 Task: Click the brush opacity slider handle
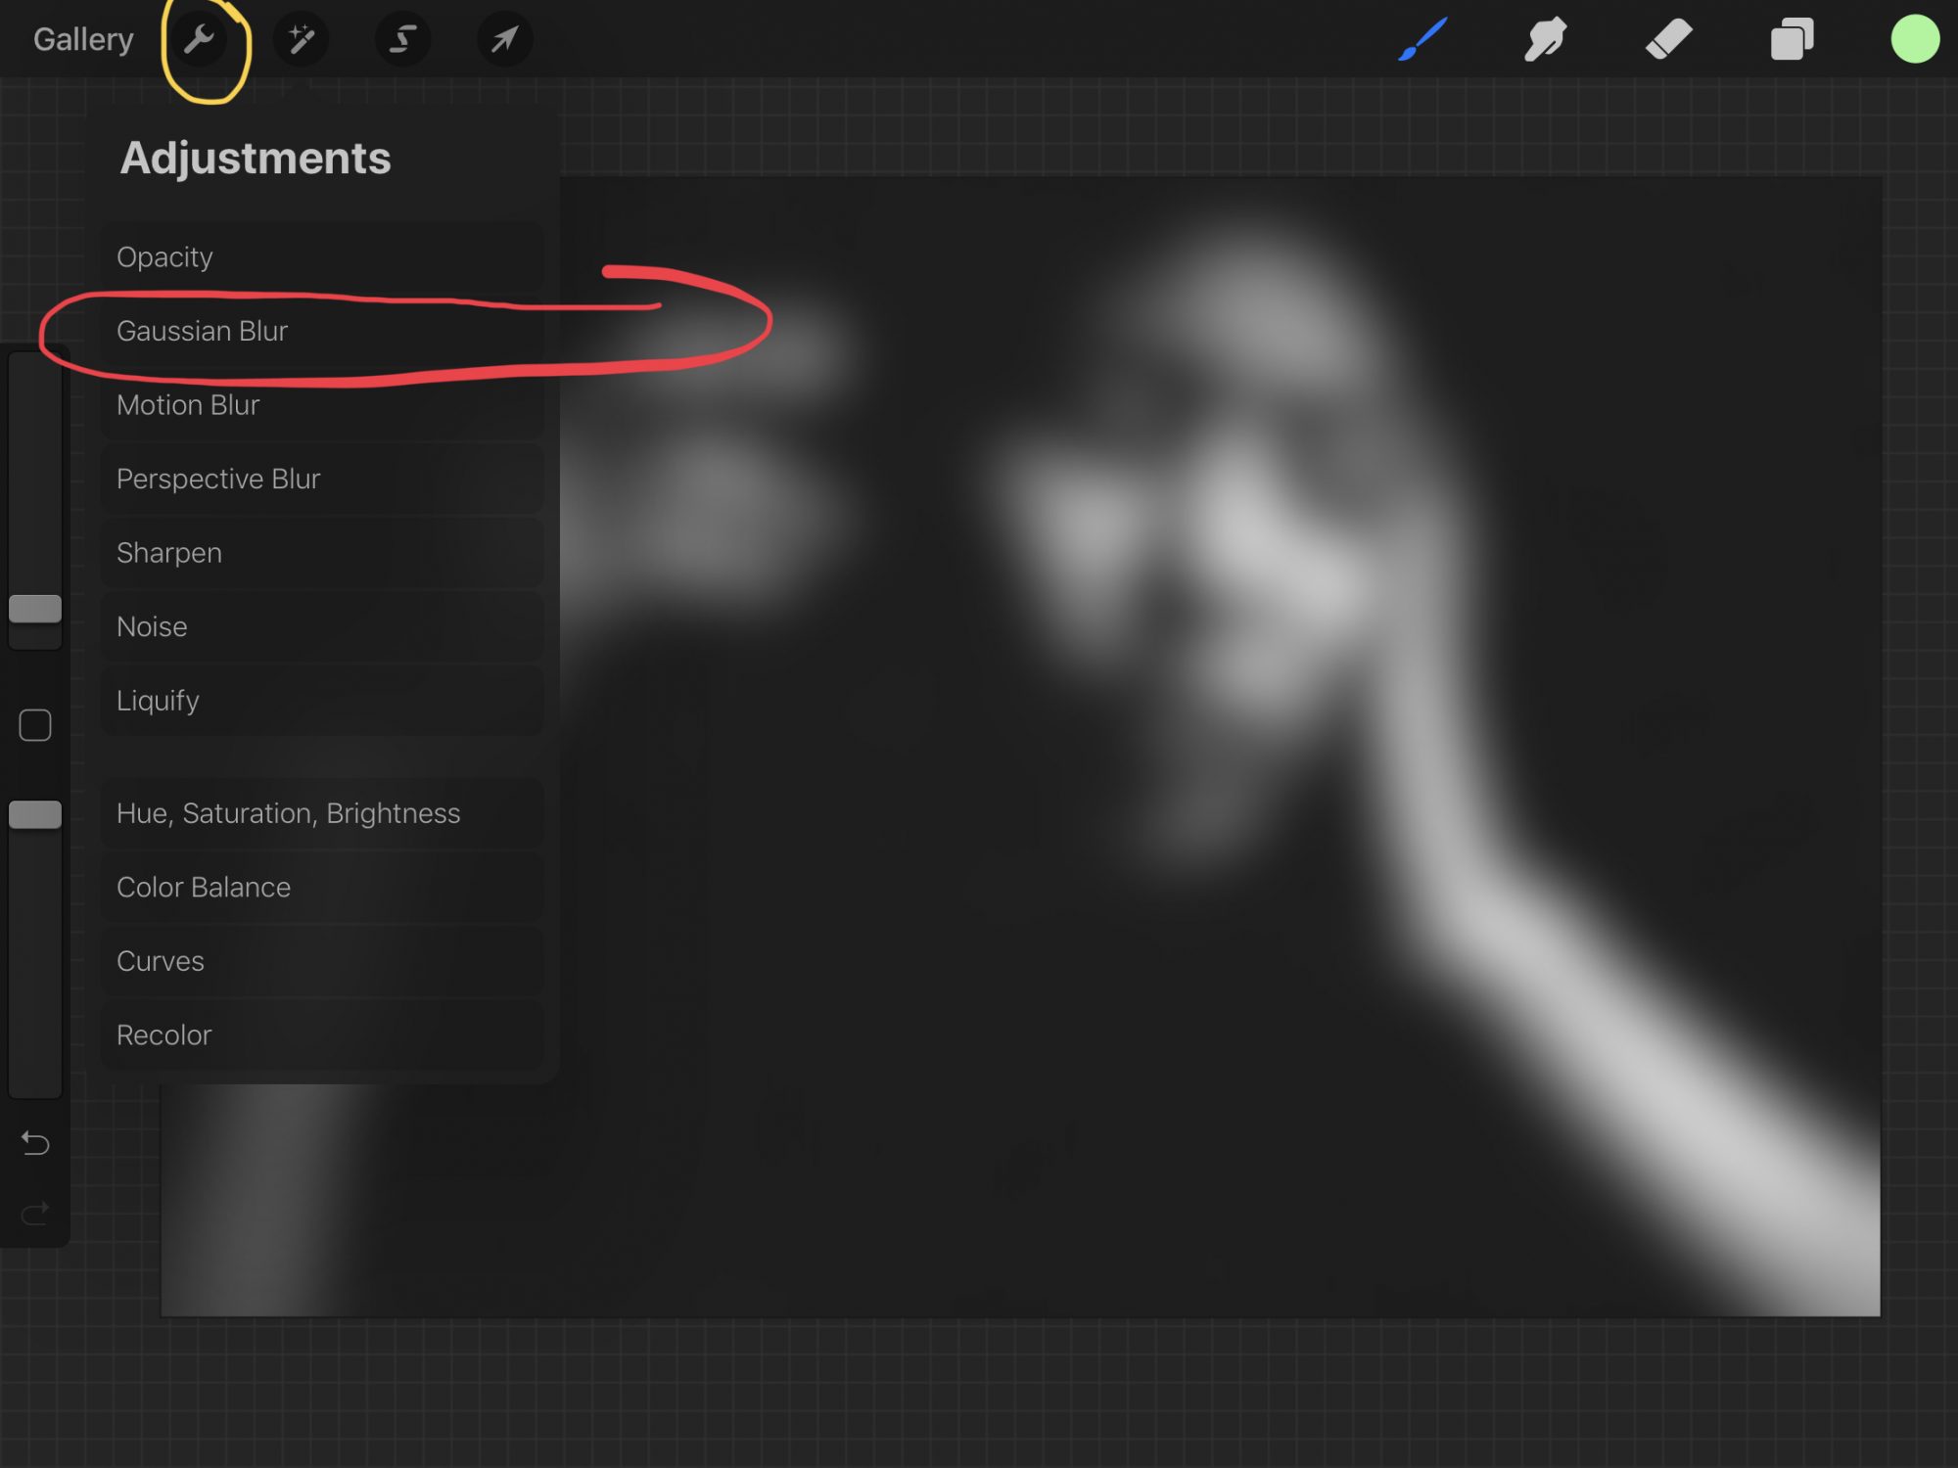35,814
